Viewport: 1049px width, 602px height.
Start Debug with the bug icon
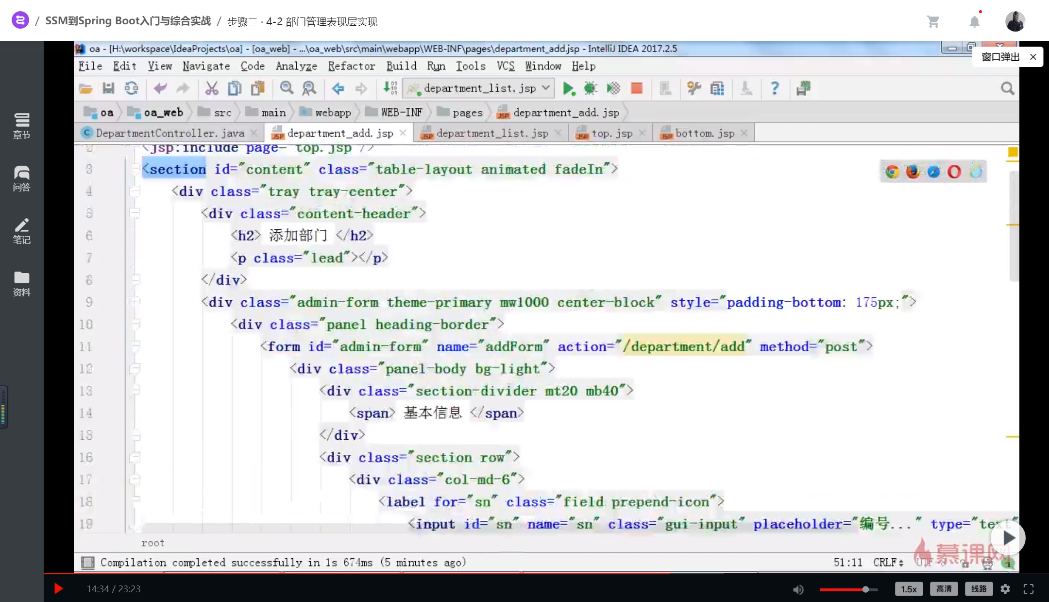tap(591, 88)
